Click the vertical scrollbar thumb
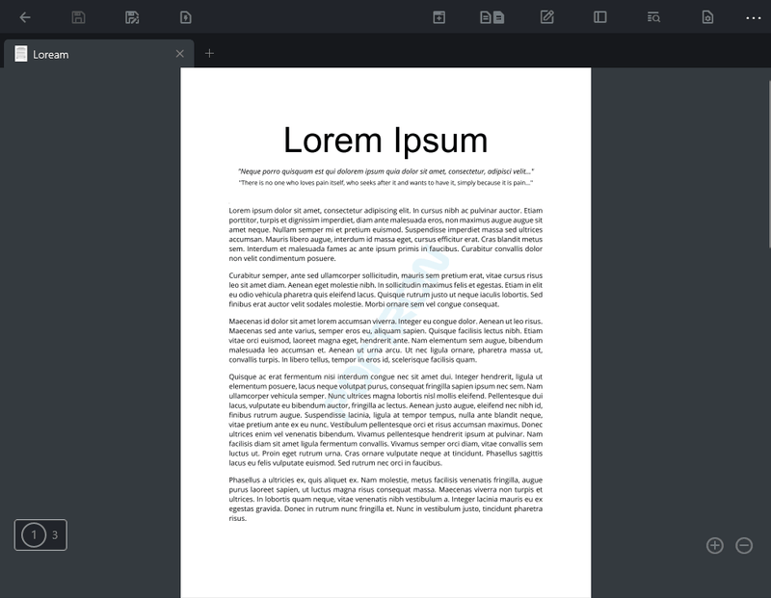771x598 pixels. pos(769,164)
